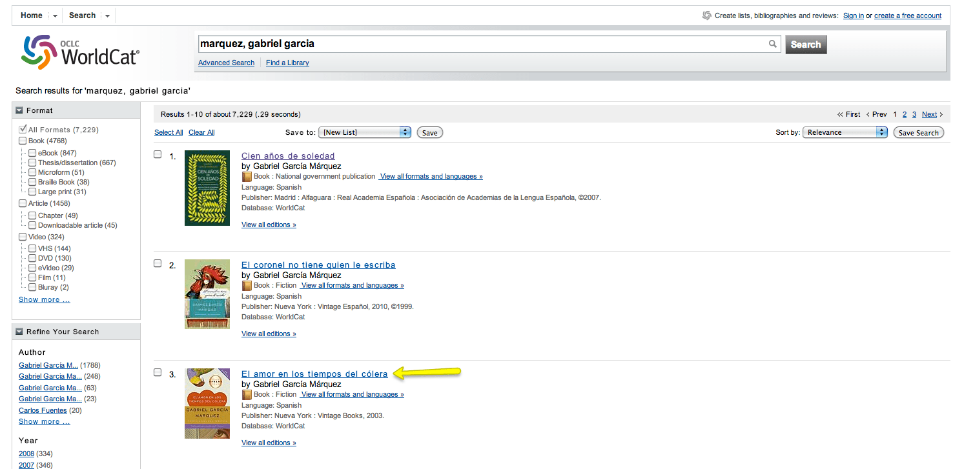Check the Book format checkbox

(x=23, y=141)
